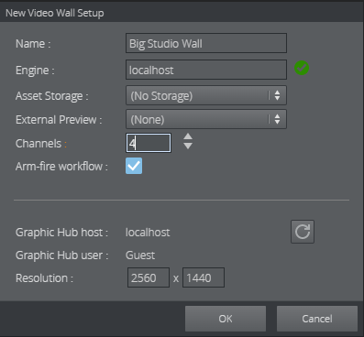The width and height of the screenshot is (364, 337).
Task: Click the refresh Graphic Hub connection icon
Action: coord(303,232)
